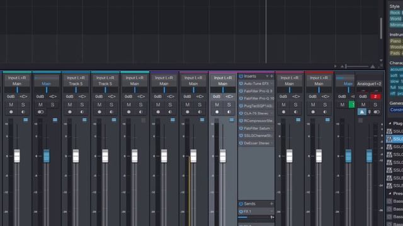Disable the green Solo button on blue-fader channel
The height and width of the screenshot is (226, 403).
pos(352,105)
